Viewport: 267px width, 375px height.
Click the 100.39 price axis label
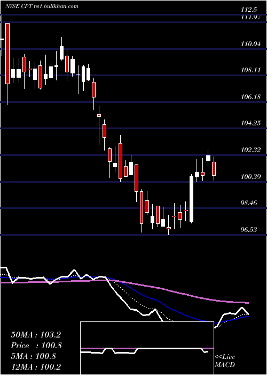click(x=250, y=176)
